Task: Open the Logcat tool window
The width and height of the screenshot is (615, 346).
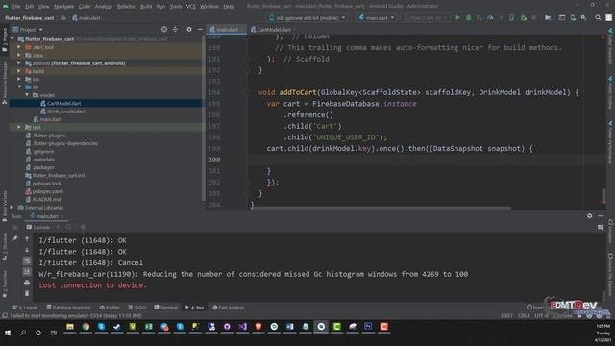Action: [x=25, y=308]
